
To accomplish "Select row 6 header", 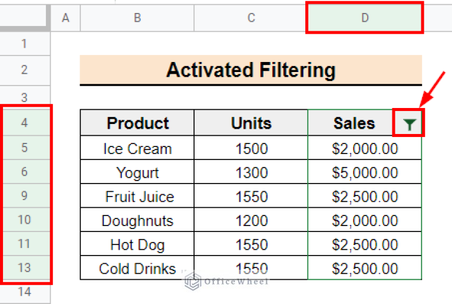I will tap(25, 172).
